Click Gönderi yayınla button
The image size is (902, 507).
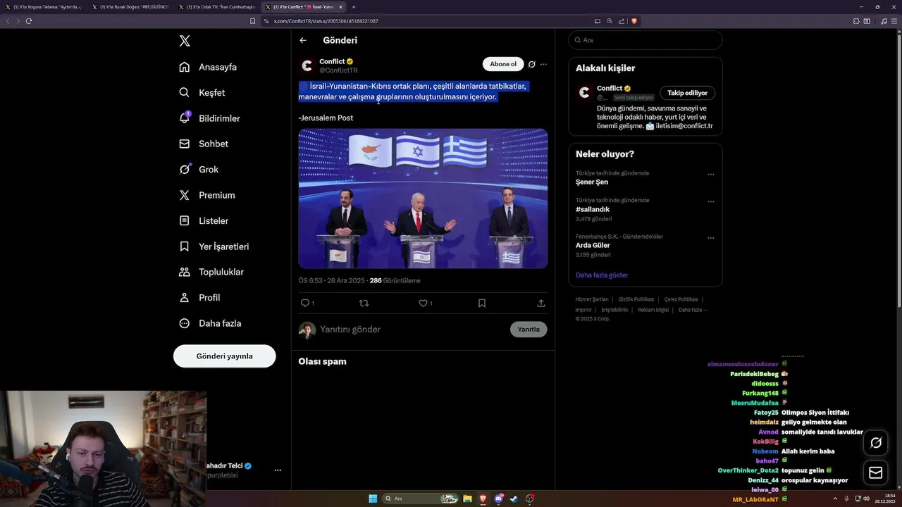(224, 356)
